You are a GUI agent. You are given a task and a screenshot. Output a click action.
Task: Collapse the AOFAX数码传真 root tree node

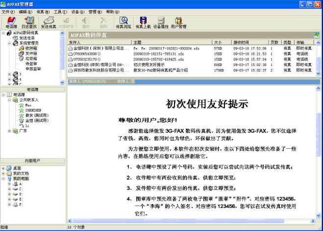point(3,33)
